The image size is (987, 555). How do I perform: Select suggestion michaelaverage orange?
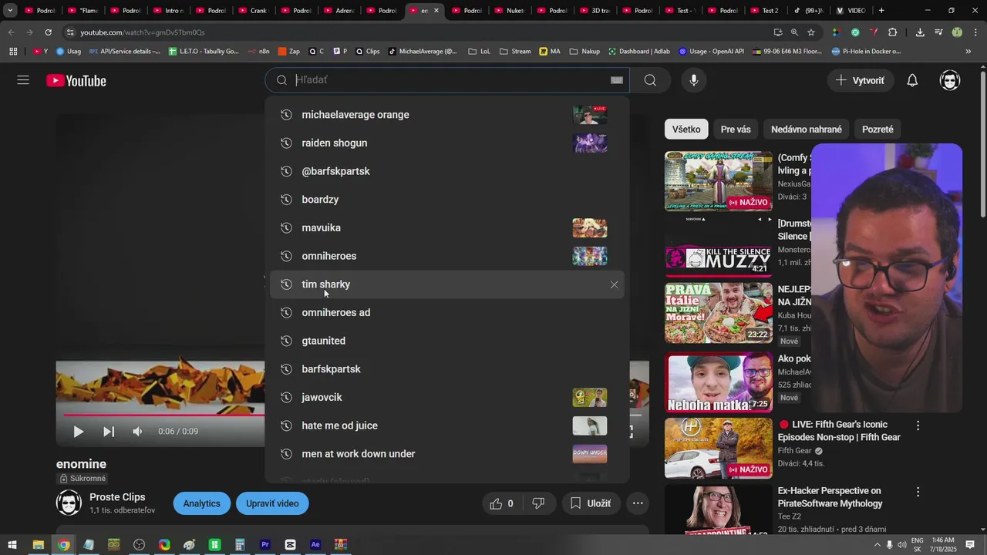pyautogui.click(x=447, y=115)
